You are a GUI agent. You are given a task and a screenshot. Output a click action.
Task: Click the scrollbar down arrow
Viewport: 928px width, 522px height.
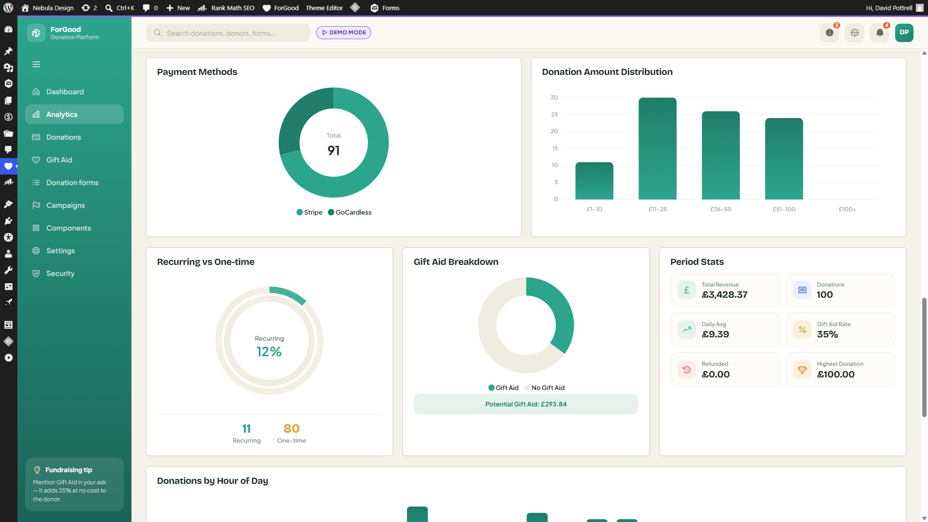click(x=924, y=518)
